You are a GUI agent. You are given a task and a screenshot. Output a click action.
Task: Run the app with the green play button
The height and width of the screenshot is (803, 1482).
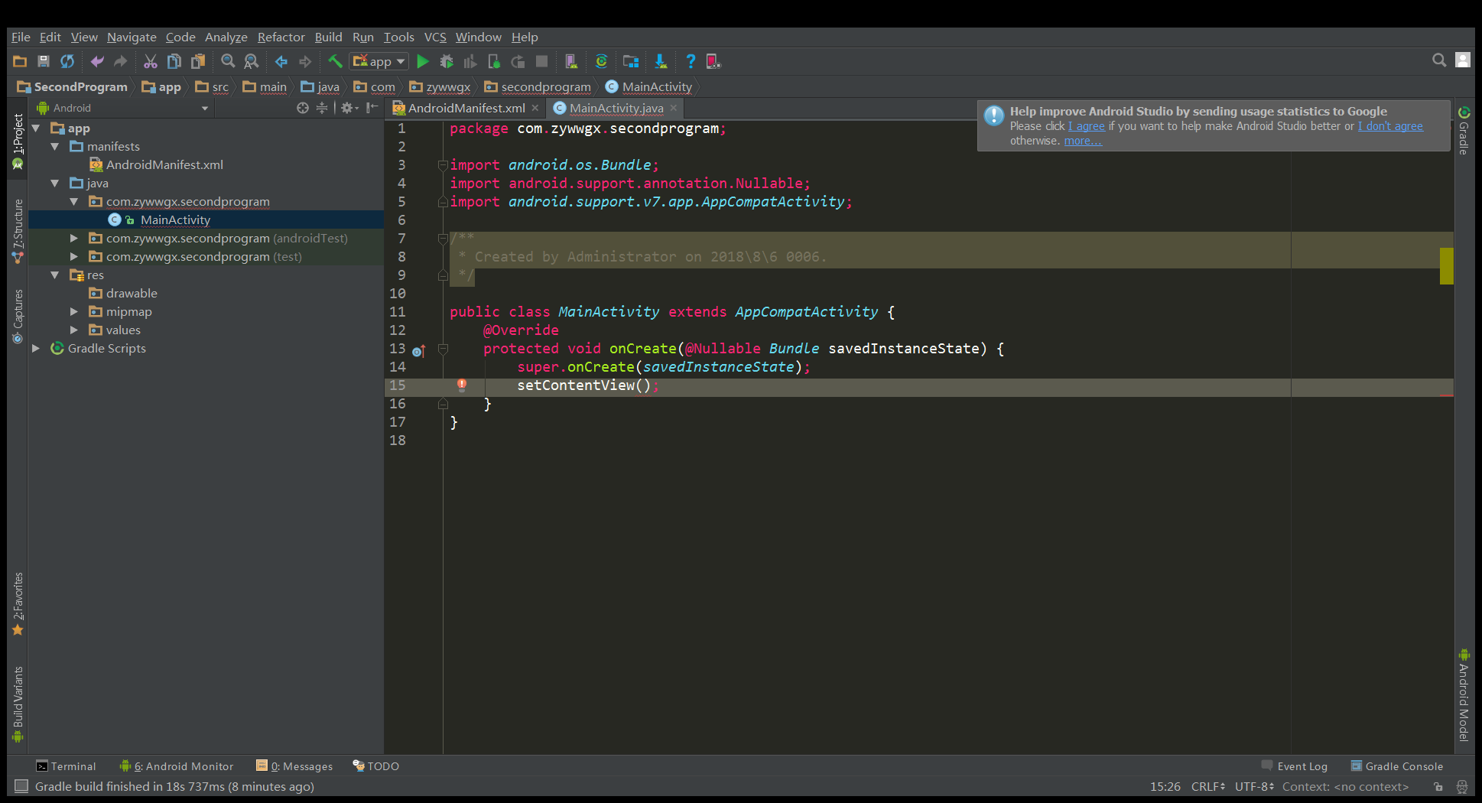point(423,62)
